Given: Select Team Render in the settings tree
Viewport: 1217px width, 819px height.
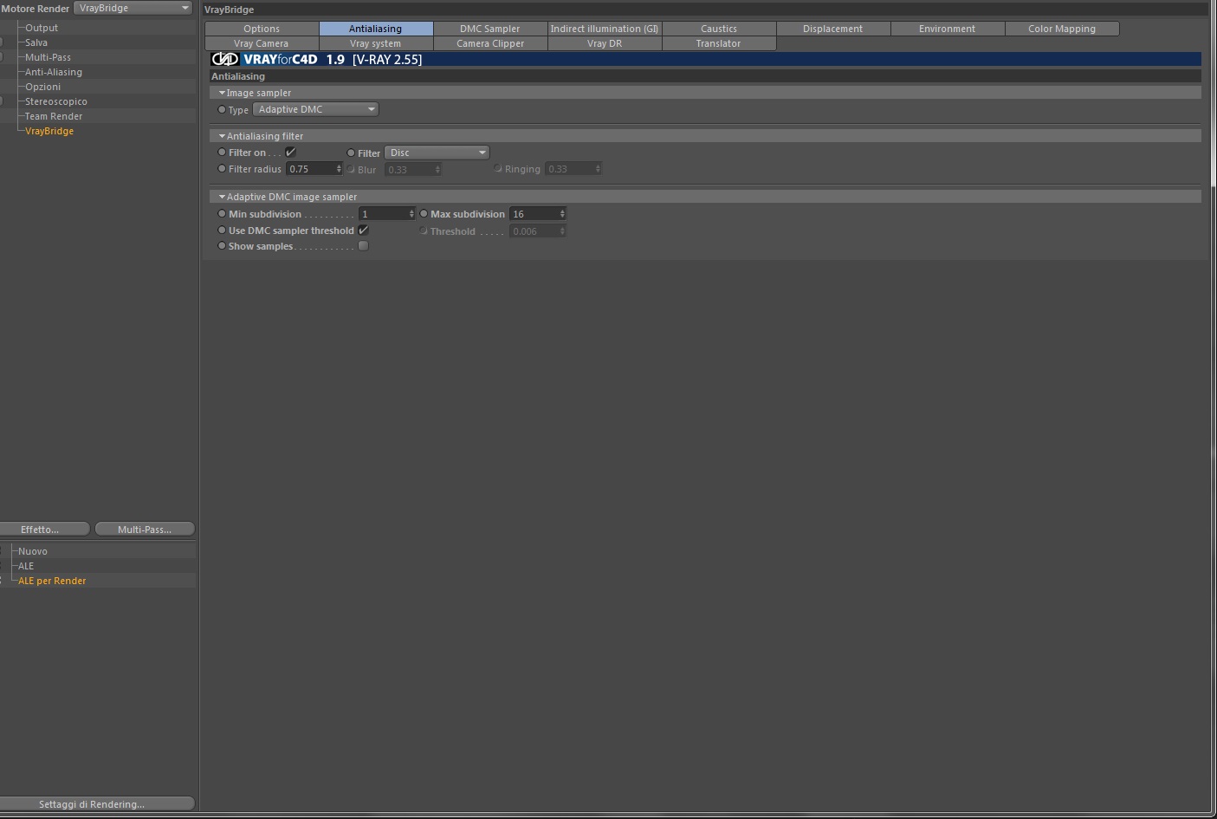Looking at the screenshot, I should (x=54, y=116).
